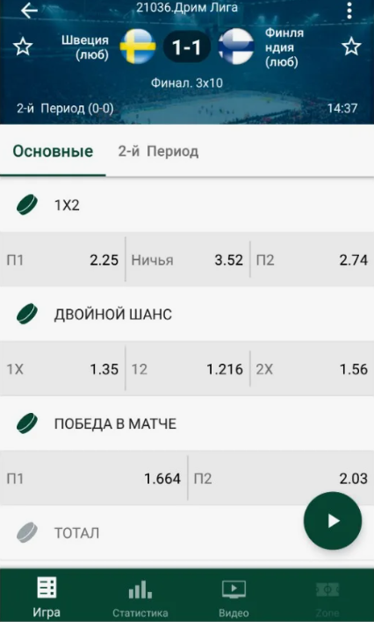Collapse the 1X2 market section
374x622 pixels.
(187, 205)
